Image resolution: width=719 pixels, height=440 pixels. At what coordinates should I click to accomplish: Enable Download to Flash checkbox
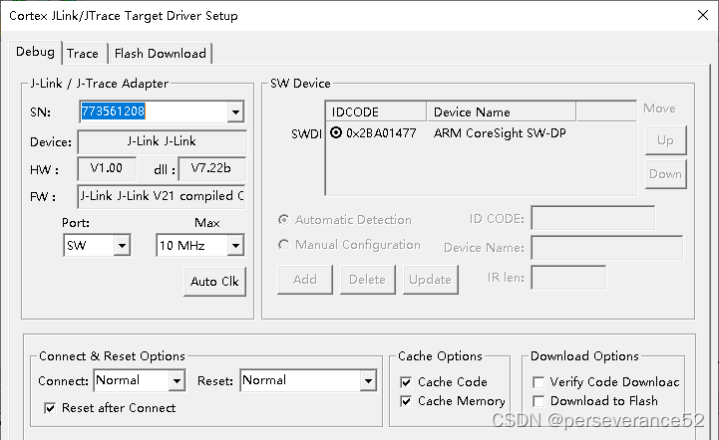click(539, 401)
